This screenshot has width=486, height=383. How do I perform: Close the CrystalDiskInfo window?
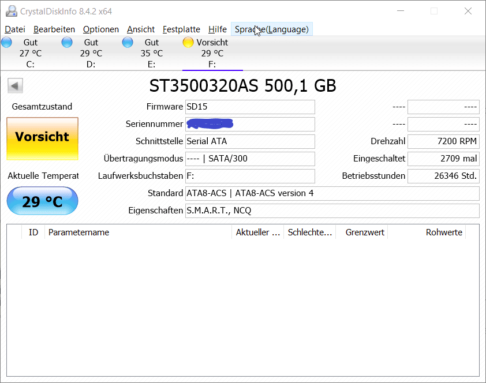pos(468,11)
